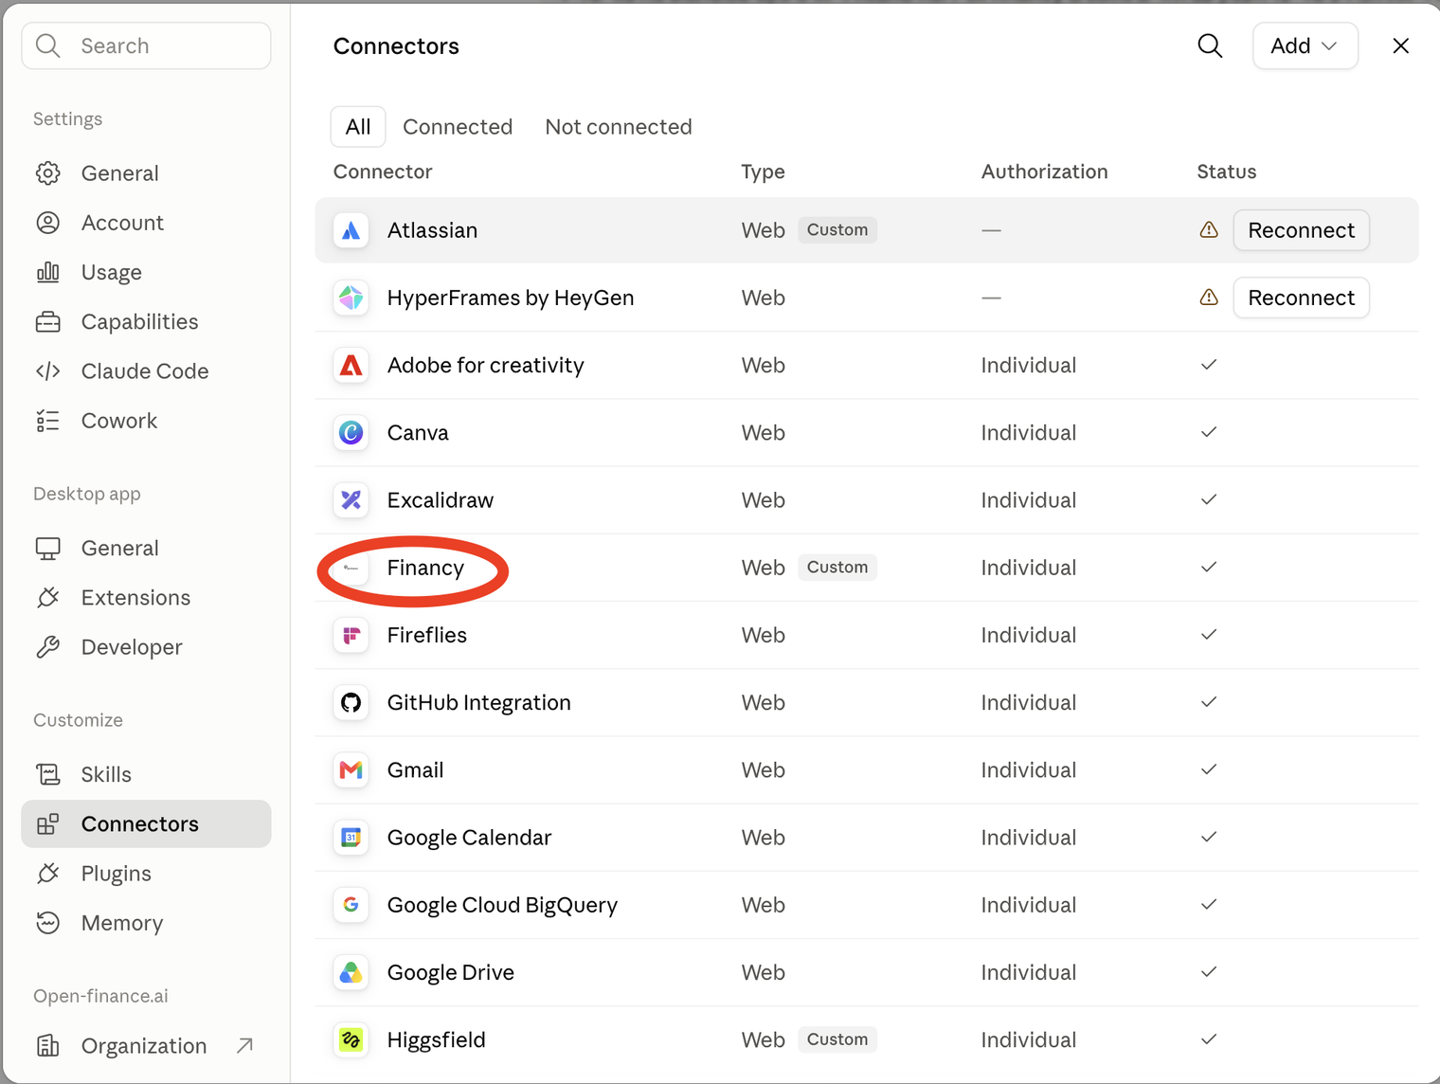Viewport: 1440px width, 1084px height.
Task: Click the Connector column header
Action: click(x=383, y=172)
